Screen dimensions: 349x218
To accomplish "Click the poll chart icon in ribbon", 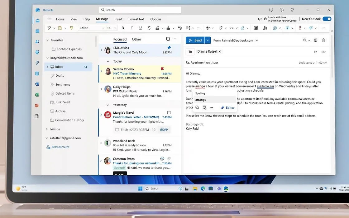I will point(265,28).
